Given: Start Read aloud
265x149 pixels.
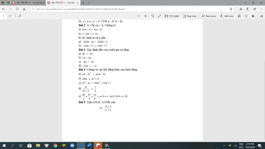Looking at the screenshot, I should (209, 16).
